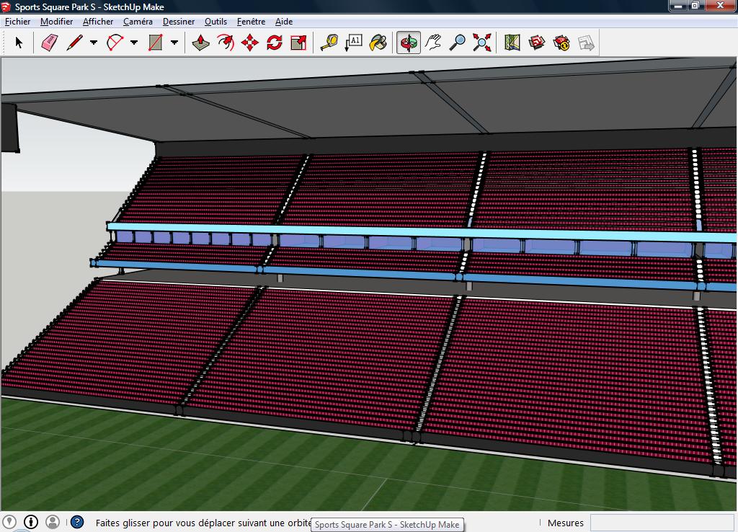Image resolution: width=738 pixels, height=532 pixels.
Task: Expand the rectangle shape dropdown arrow
Action: [174, 43]
